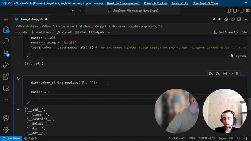251x141 pixels.
Task: Click Python folder breadcrumb
Action: pos(47,26)
